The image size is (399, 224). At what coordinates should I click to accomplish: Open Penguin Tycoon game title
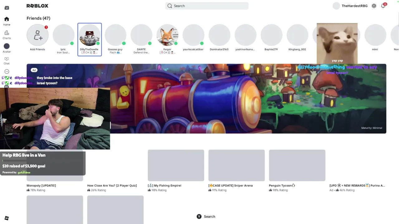coord(282,185)
